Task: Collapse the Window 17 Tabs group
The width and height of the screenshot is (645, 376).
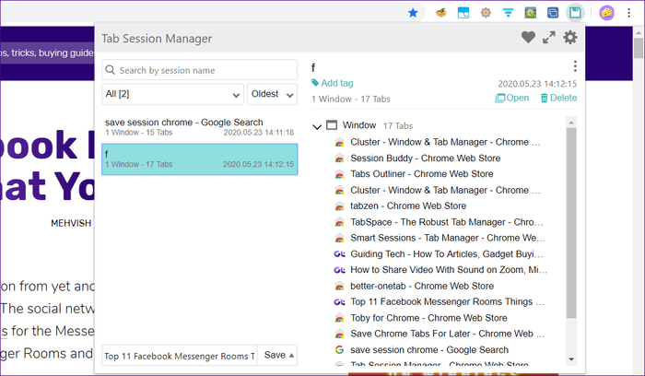Action: coord(317,126)
